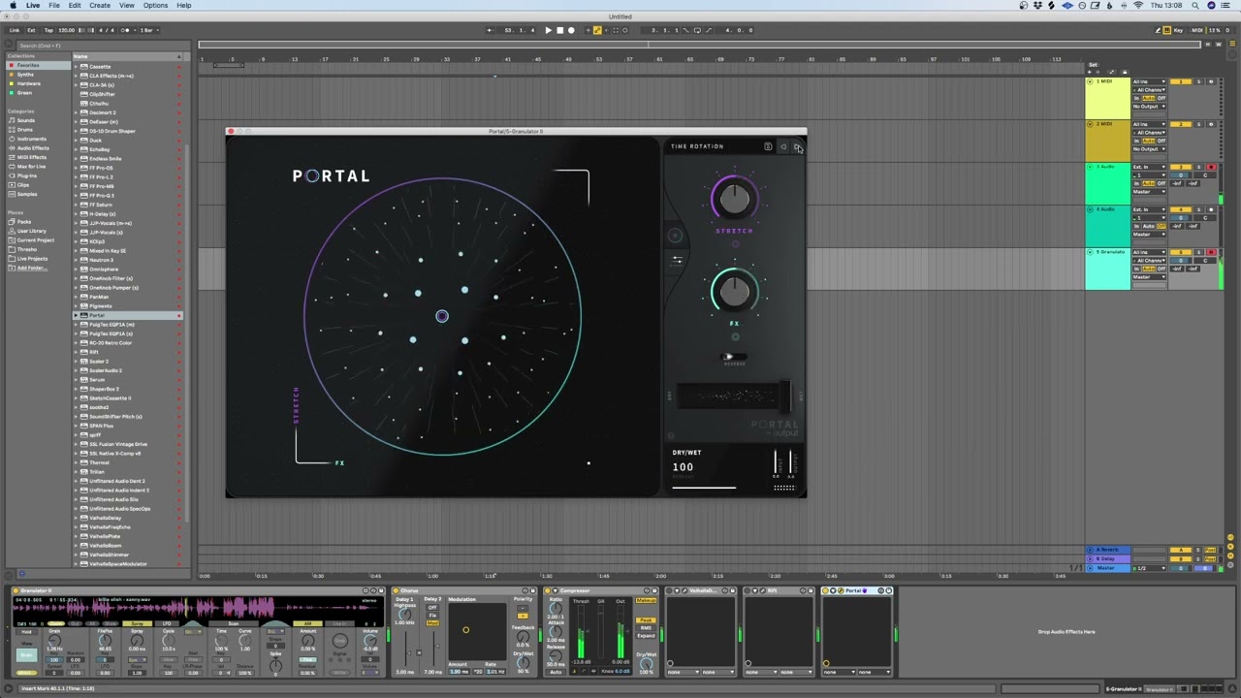Viewport: 1241px width, 698px height.
Task: Click the Arrangement Record button
Action: pos(571,30)
